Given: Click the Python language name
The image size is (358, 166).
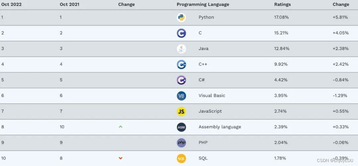Looking at the screenshot, I should pyautogui.click(x=206, y=17).
